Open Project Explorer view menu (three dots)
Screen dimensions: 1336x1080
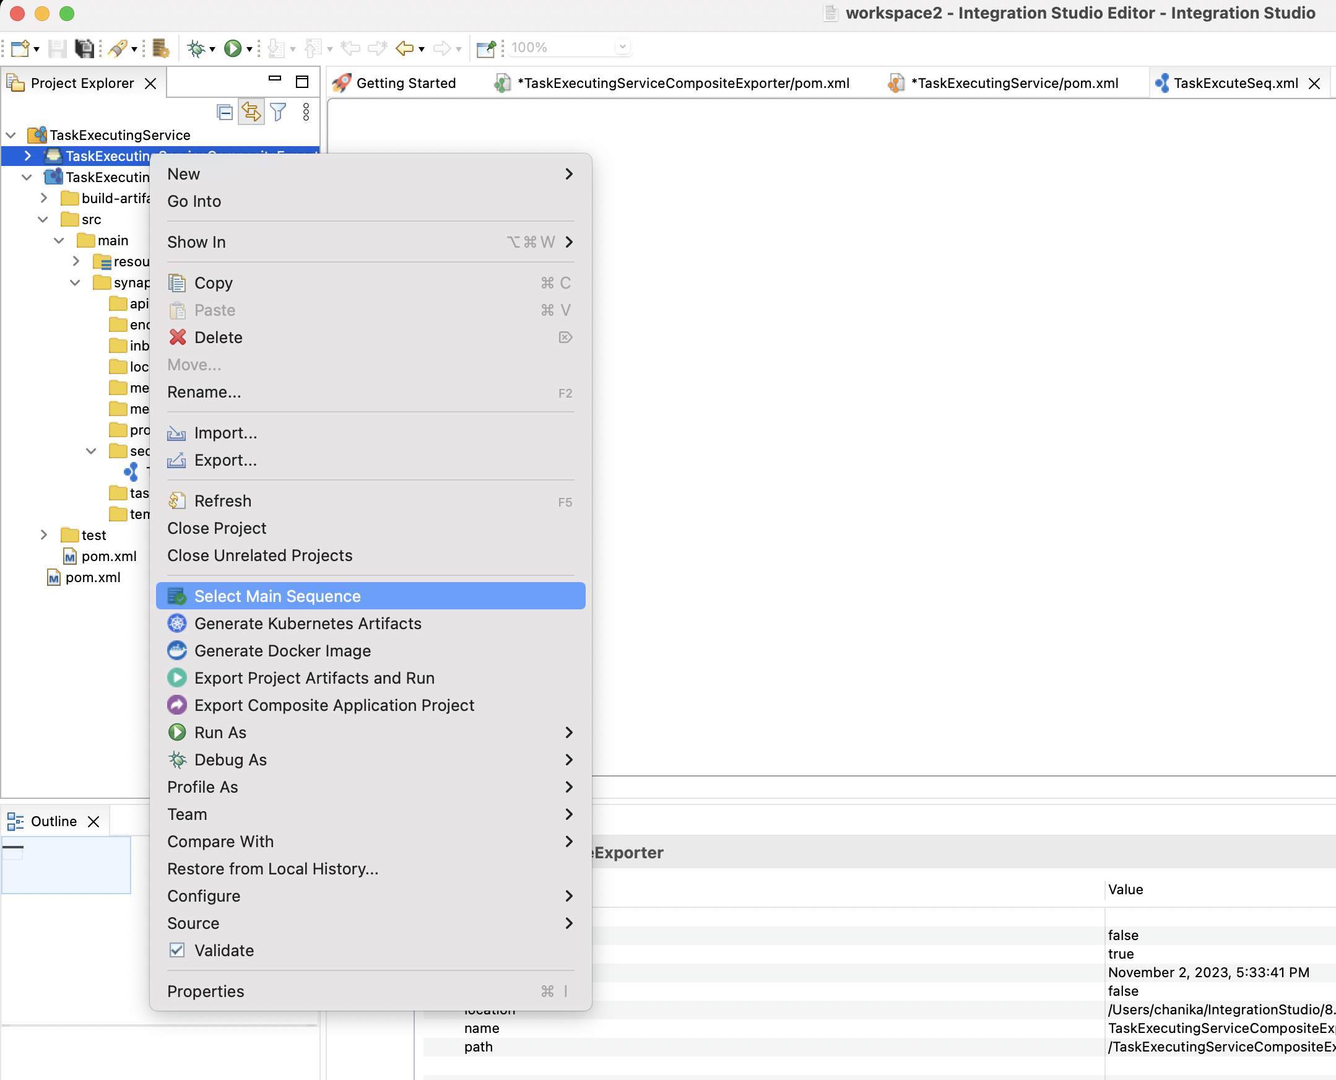point(306,112)
